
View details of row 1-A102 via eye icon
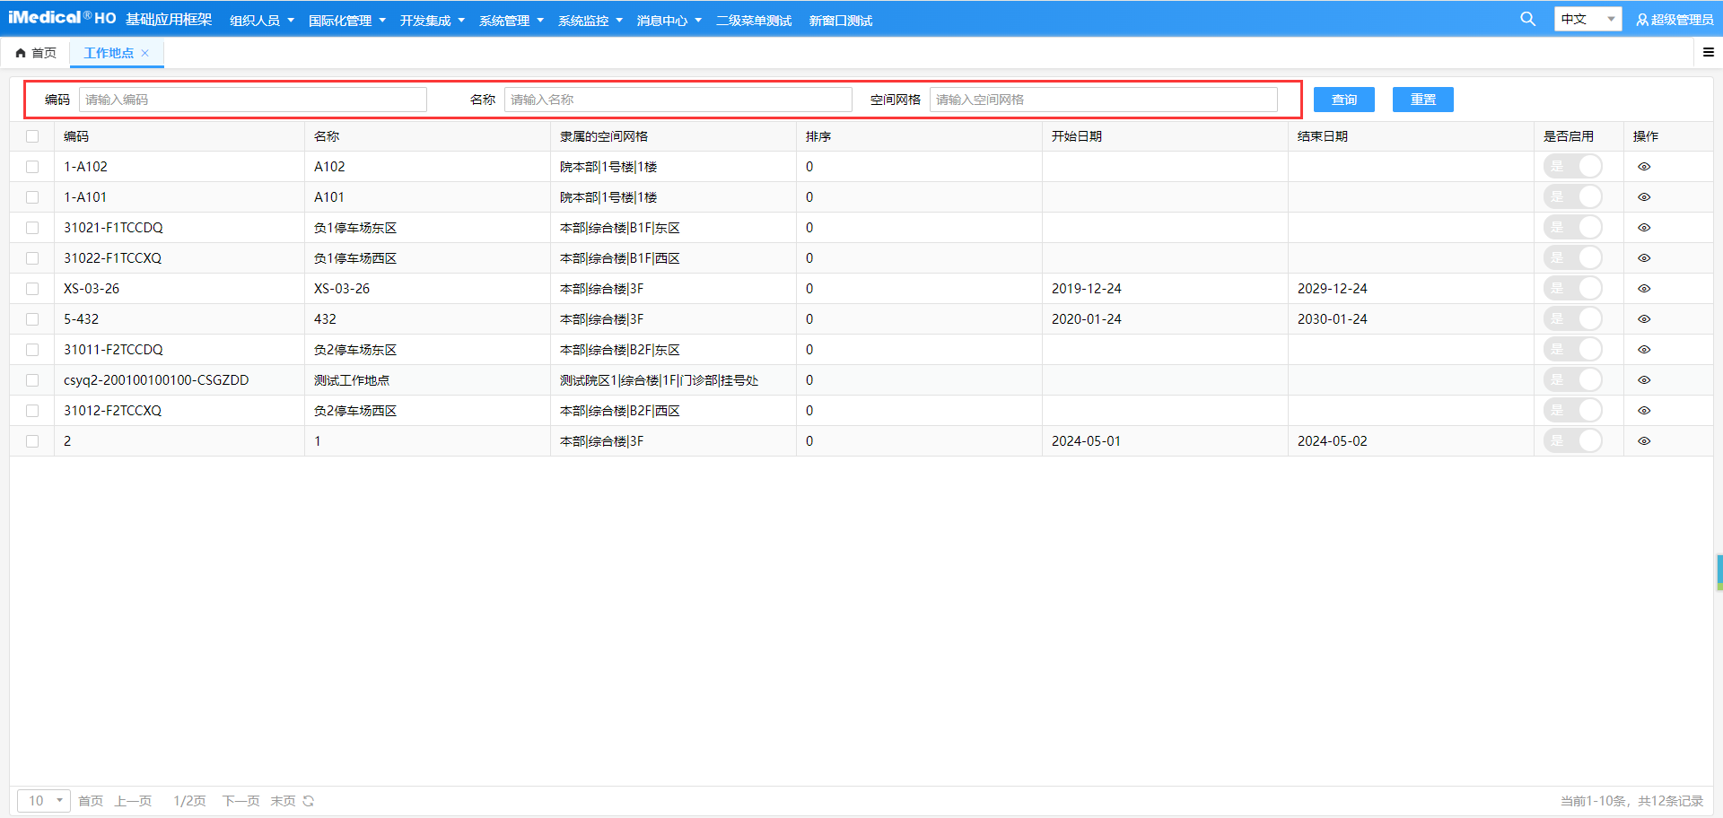(1644, 167)
